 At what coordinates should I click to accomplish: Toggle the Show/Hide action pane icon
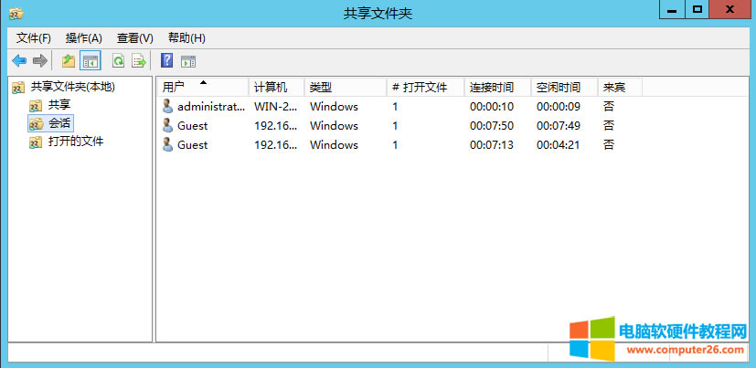[x=188, y=61]
